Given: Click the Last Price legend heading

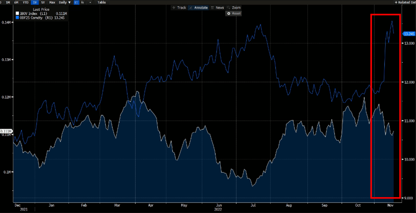Looking at the screenshot, I should point(41,10).
